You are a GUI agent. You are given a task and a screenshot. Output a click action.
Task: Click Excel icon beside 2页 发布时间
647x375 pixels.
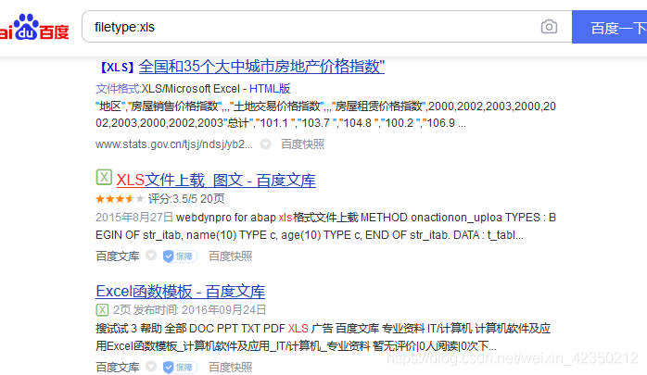[102, 309]
